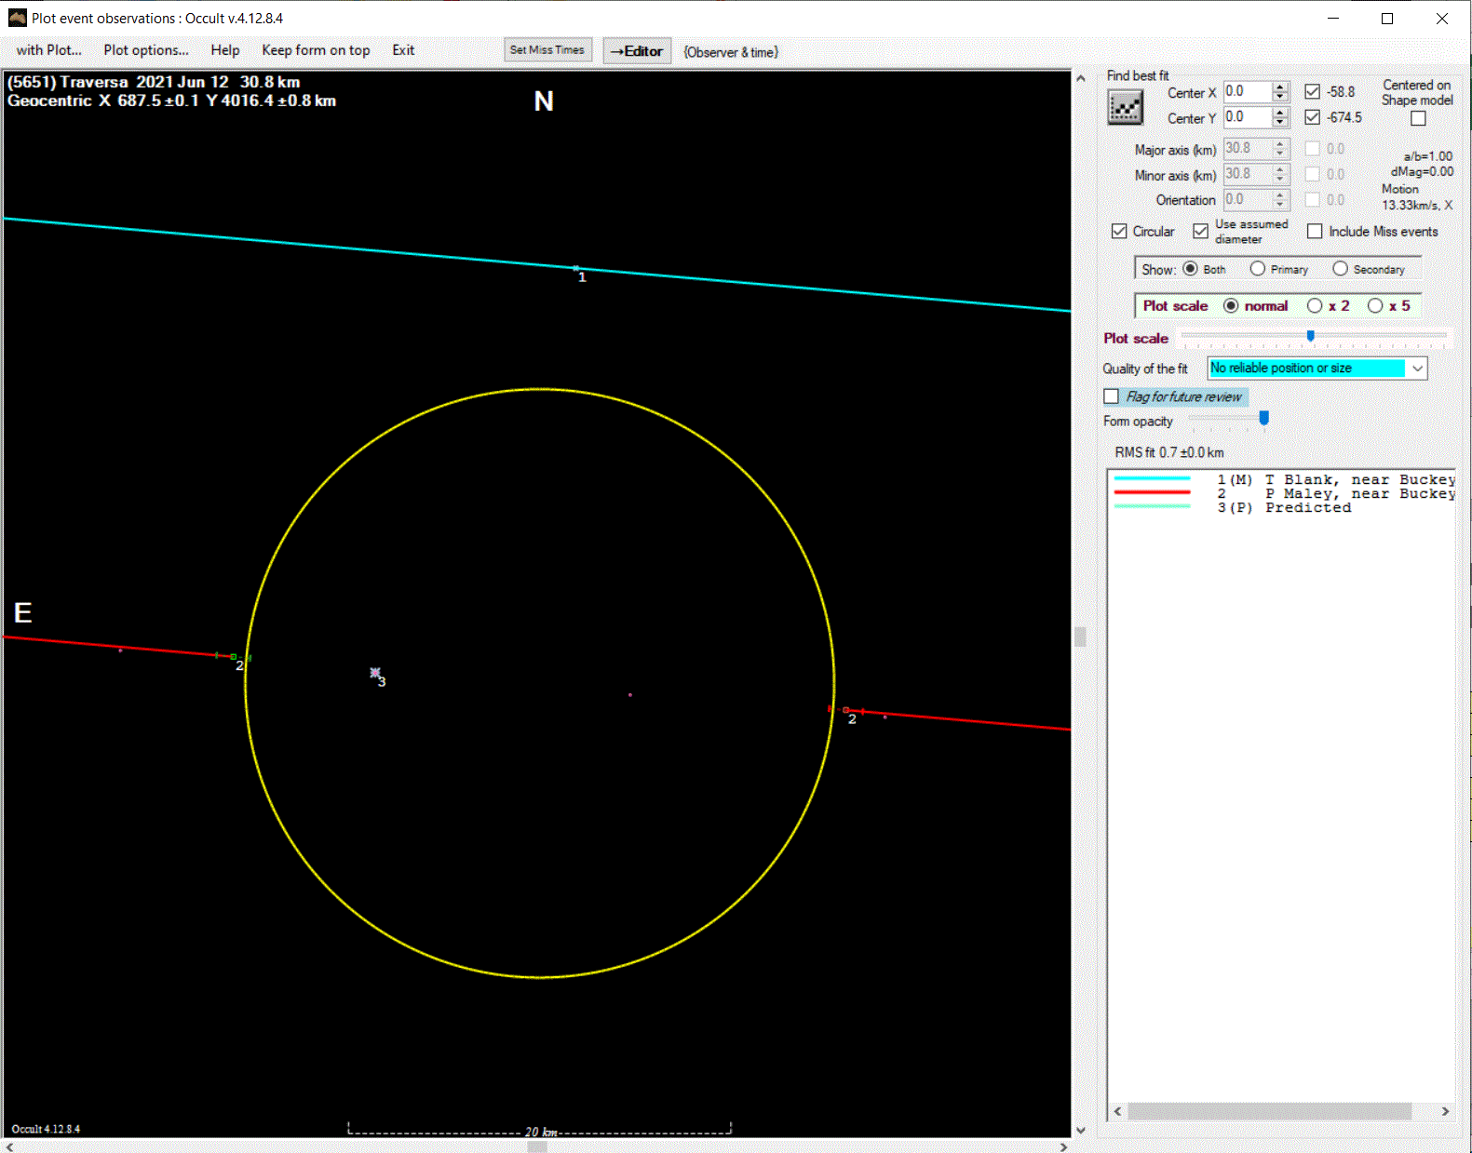Enable 'Centered on Shape model' checkbox
This screenshot has height=1153, width=1472.
[x=1418, y=118]
